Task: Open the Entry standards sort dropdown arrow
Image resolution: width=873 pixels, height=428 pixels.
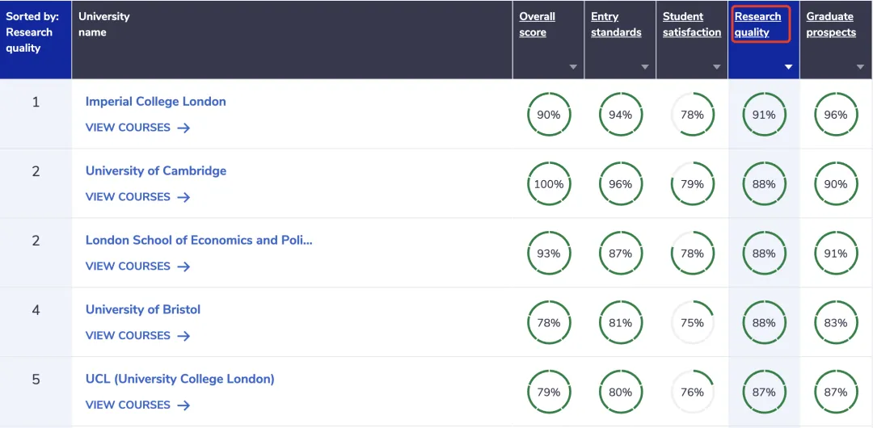Action: (x=645, y=67)
